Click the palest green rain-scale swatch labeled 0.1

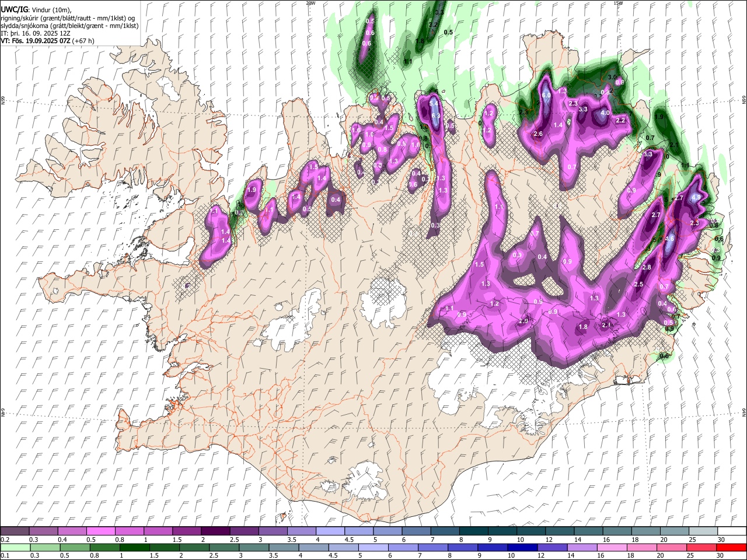coord(15,548)
